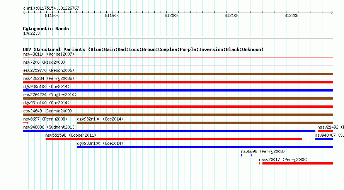Click nsv8697 (Perry2008) label
Viewport: 344px width, 190px height.
45,119
